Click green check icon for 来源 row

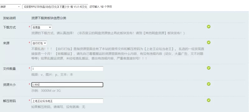[x=209, y=42]
